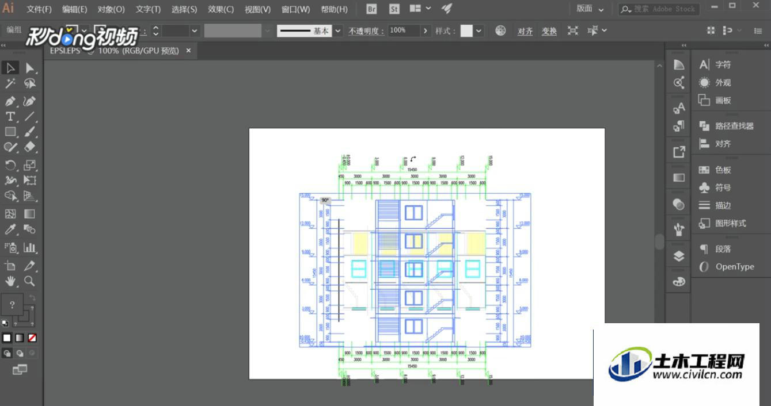Select the Symbol Sprayer tool
Screen dimensions: 771x406
10,248
